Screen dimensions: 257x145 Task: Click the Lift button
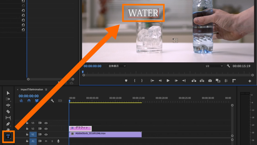[194, 81]
